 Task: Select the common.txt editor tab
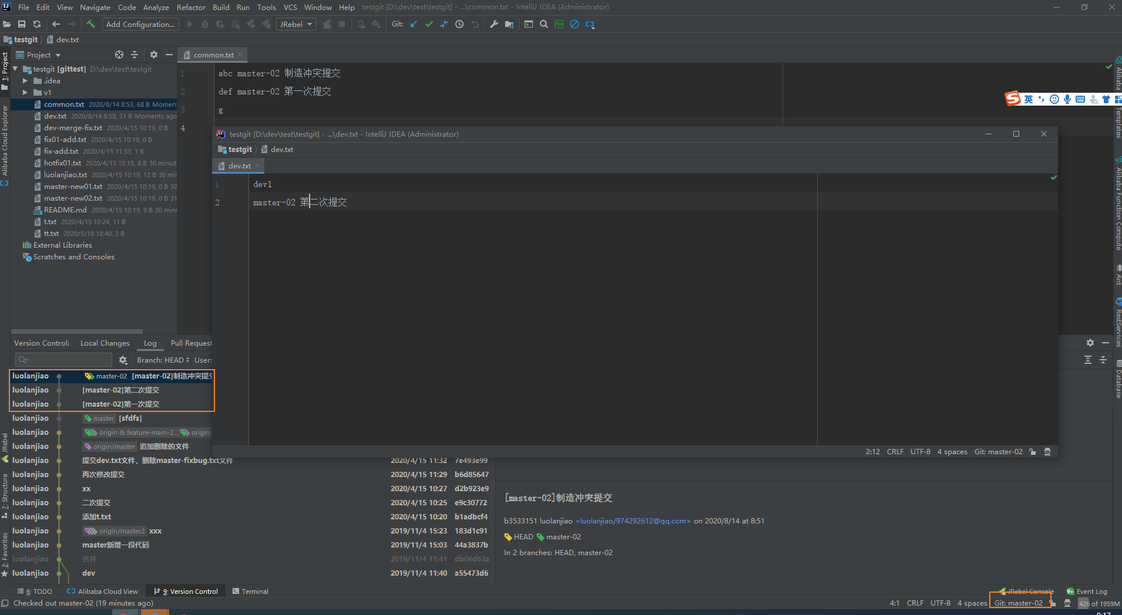click(213, 55)
